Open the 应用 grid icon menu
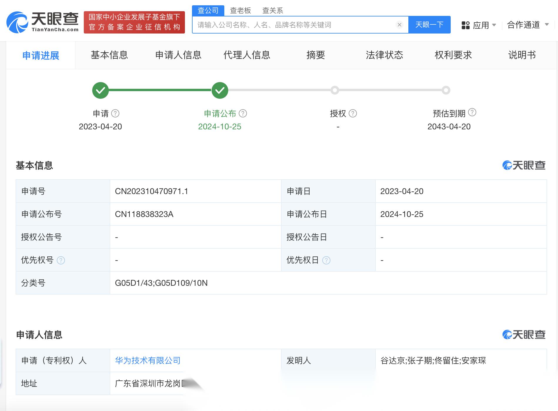Screen dimensions: 558x411 (465, 25)
